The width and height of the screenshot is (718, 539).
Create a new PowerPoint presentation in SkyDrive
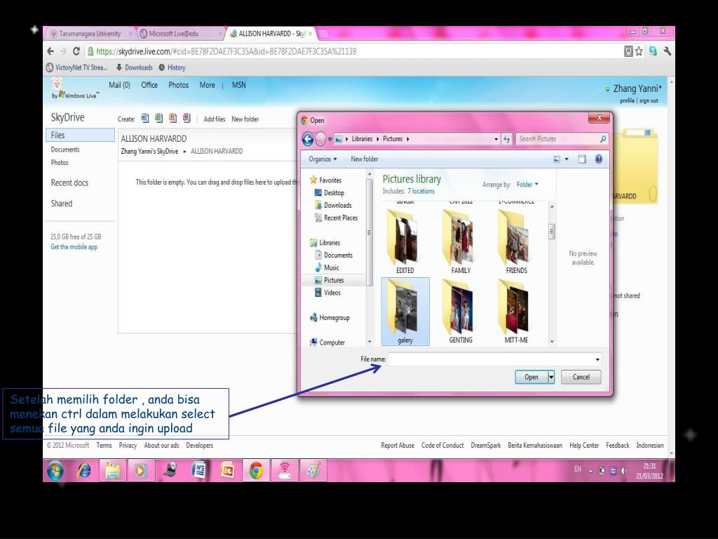coord(172,118)
